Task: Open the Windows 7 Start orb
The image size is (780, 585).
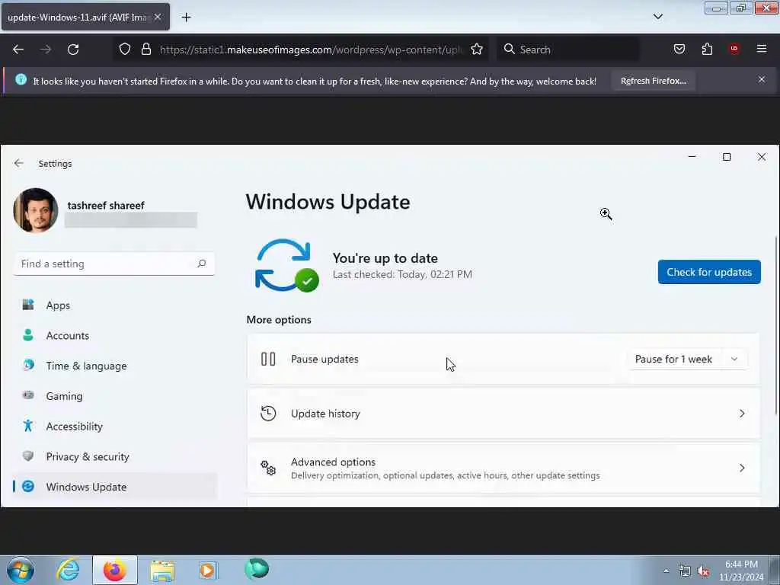Action: (21, 570)
